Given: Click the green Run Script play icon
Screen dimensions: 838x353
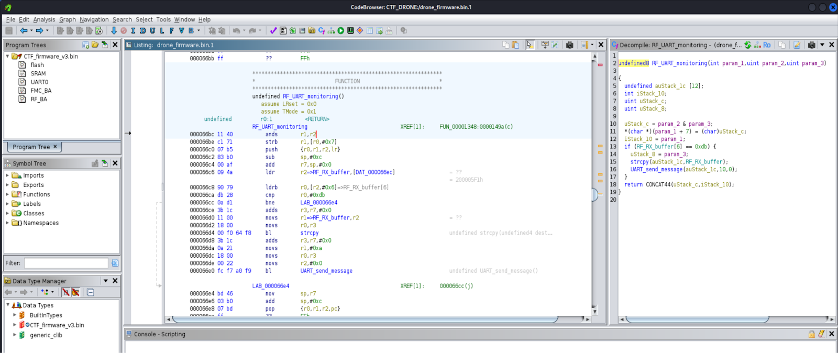Looking at the screenshot, I should [341, 31].
